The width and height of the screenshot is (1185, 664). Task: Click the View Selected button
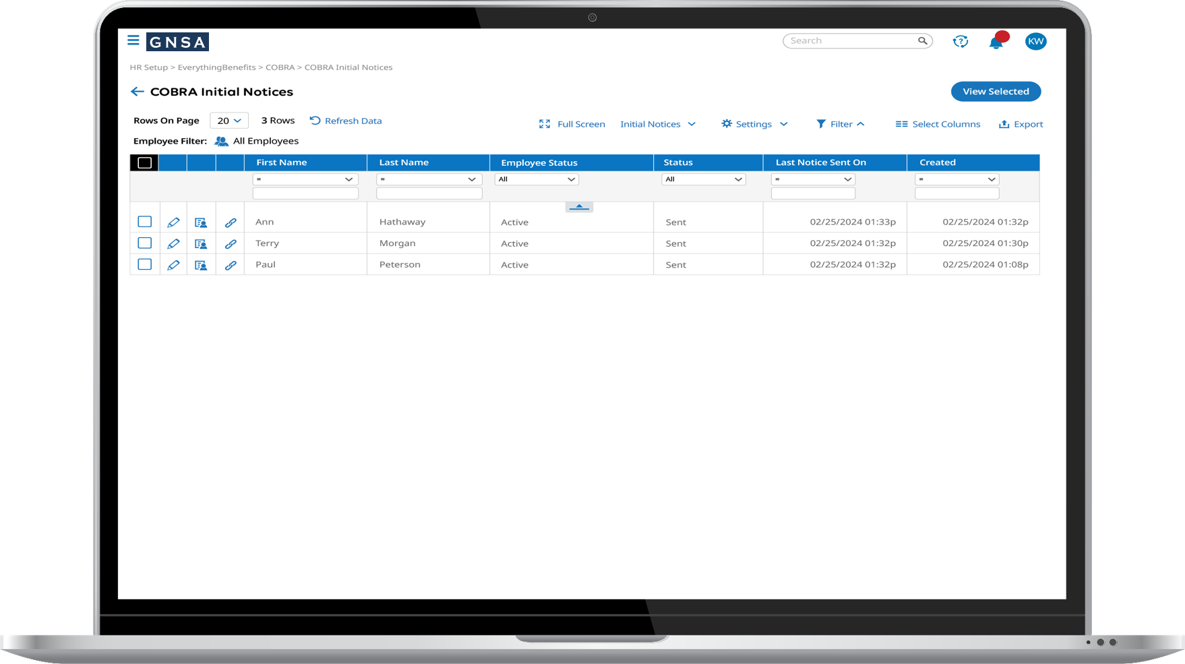pos(996,91)
